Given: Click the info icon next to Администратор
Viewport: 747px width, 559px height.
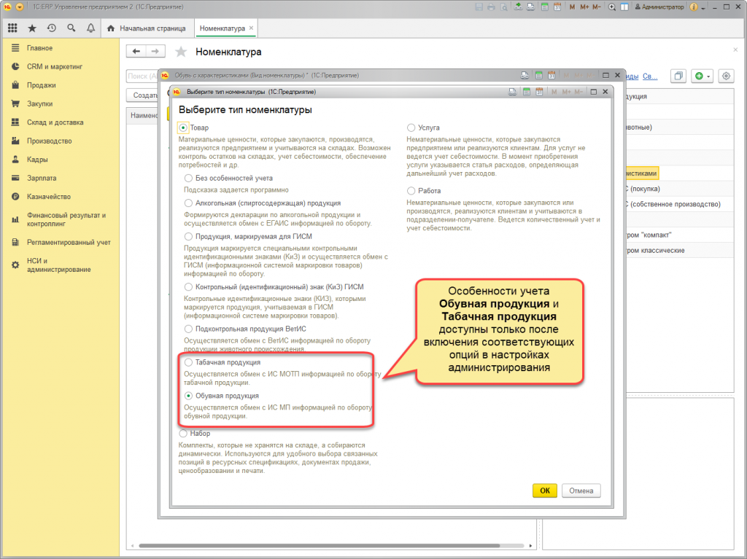Looking at the screenshot, I should pyautogui.click(x=694, y=7).
